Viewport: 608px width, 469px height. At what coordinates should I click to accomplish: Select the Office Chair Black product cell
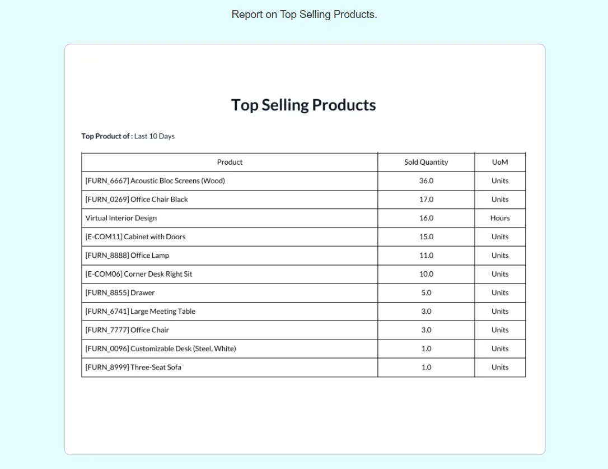click(137, 199)
